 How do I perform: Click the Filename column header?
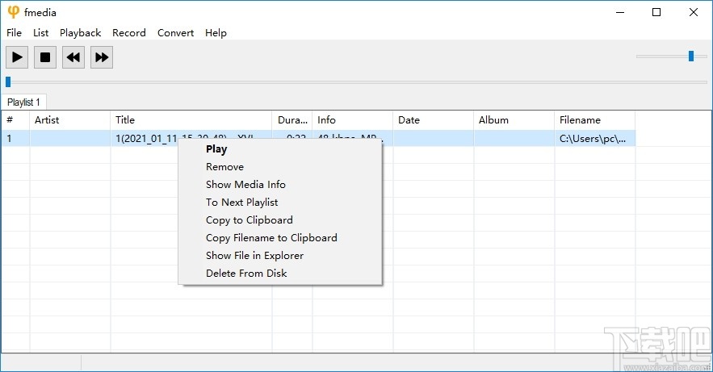tap(580, 120)
